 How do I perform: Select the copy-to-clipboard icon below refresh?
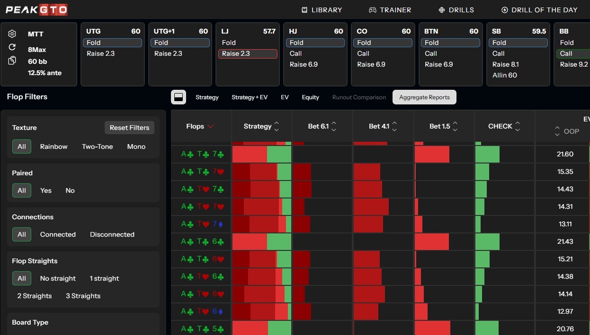click(12, 61)
